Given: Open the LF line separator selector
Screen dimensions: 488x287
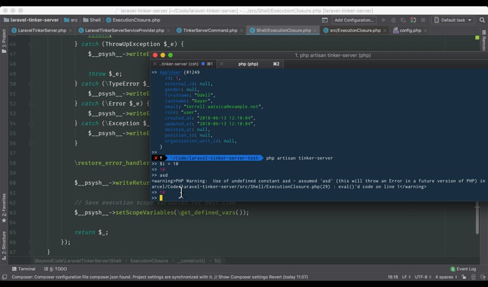Looking at the screenshot, I should pos(406,277).
